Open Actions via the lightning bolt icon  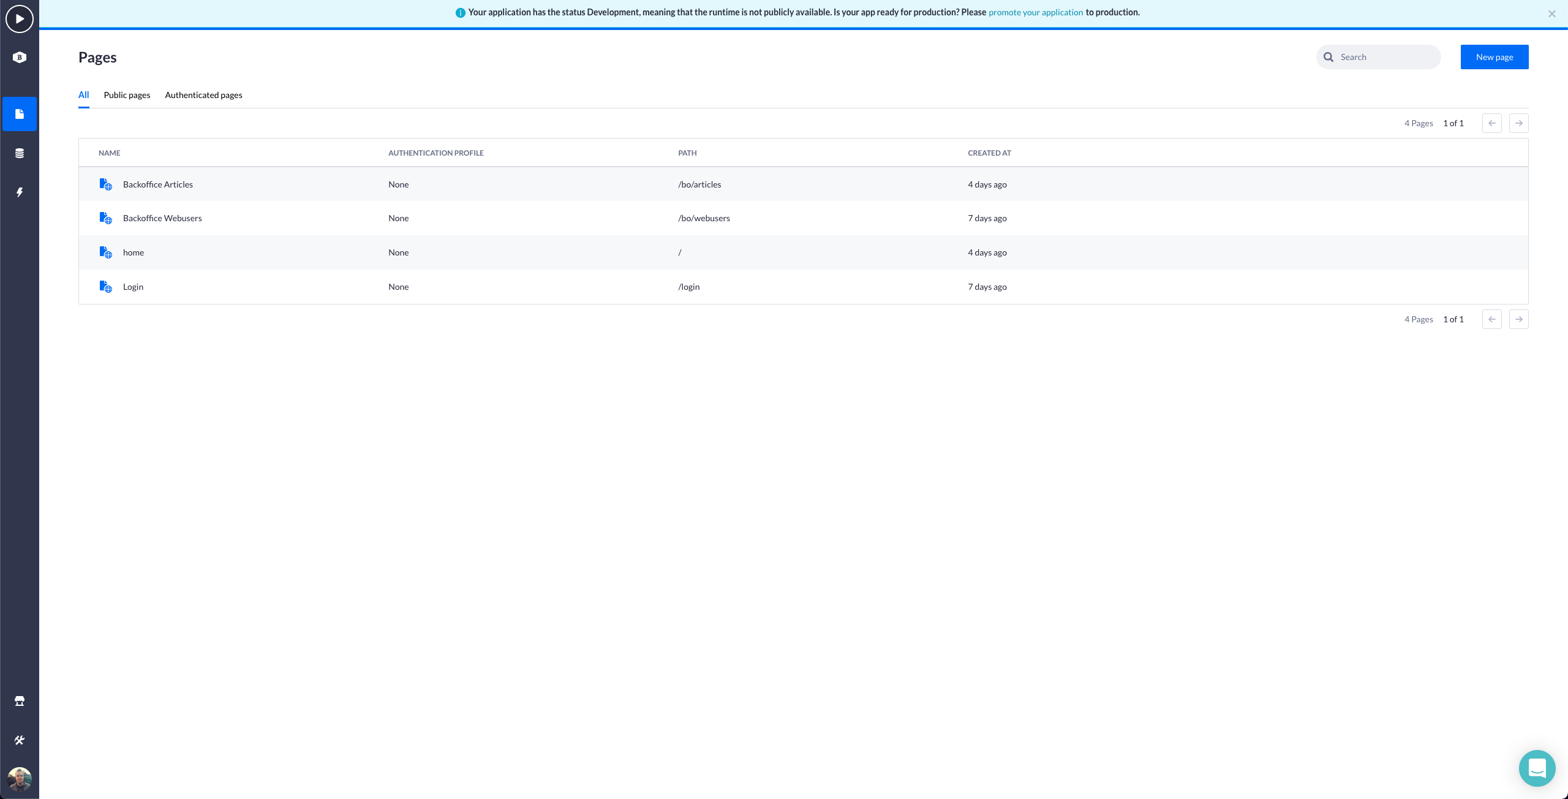[x=20, y=192]
